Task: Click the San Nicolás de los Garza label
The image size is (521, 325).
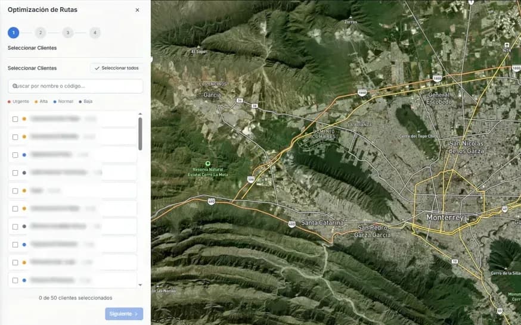Action: click(x=466, y=147)
